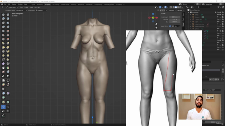The image size is (225, 126).
Task: Select the Draw sculpt brush
Action: click(3, 15)
